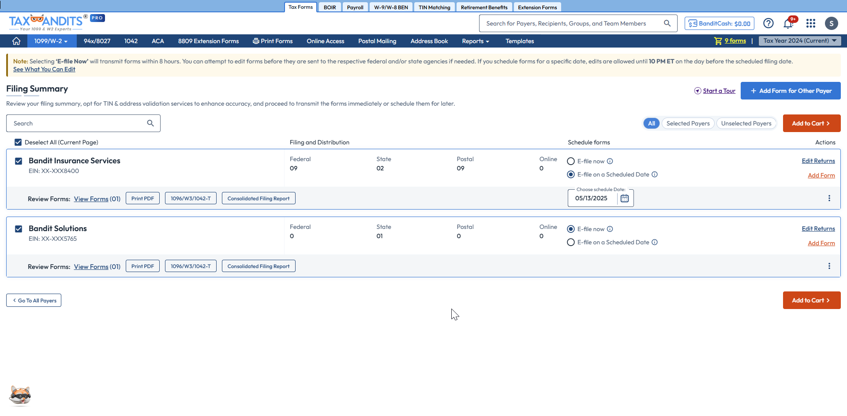Switch to the BOIR tab
Image resolution: width=847 pixels, height=416 pixels.
(330, 7)
